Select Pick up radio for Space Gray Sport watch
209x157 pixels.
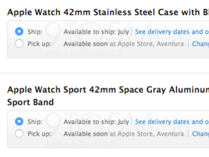19,134
